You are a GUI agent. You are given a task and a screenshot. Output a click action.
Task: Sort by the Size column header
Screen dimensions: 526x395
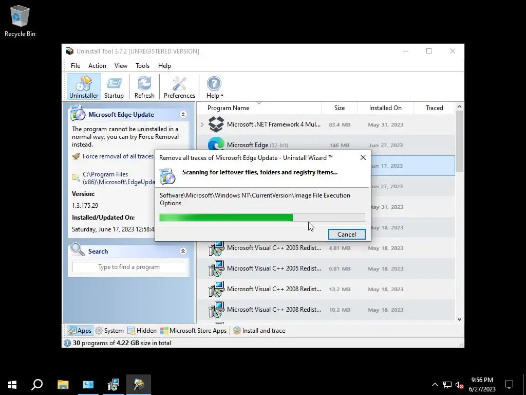[x=339, y=108]
